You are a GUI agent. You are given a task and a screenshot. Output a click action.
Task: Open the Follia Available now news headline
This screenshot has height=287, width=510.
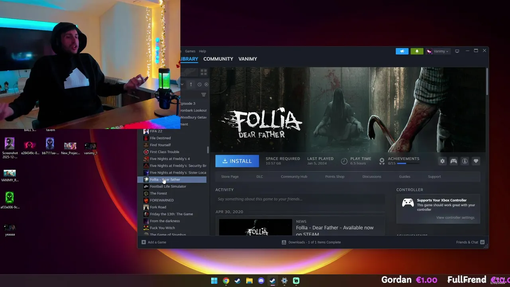pos(335,231)
